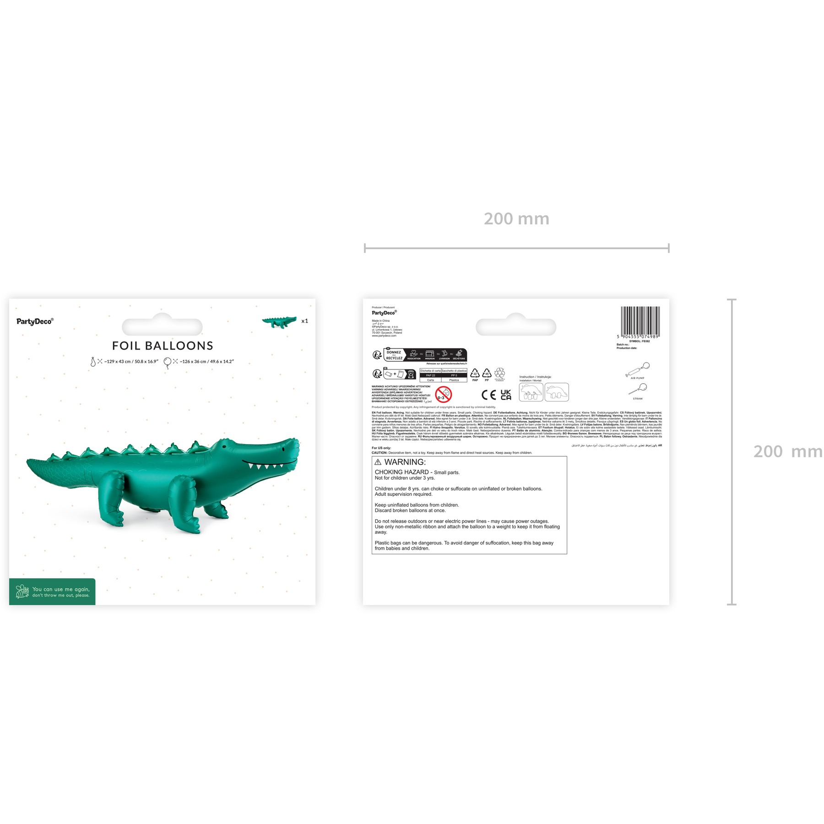Click the CE conformity mark

click(x=488, y=395)
